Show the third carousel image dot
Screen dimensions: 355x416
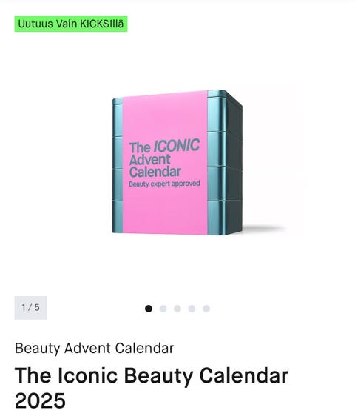177,309
